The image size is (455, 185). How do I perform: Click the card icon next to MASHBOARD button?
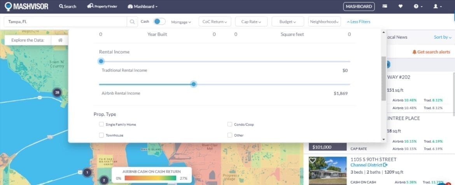tap(385, 7)
